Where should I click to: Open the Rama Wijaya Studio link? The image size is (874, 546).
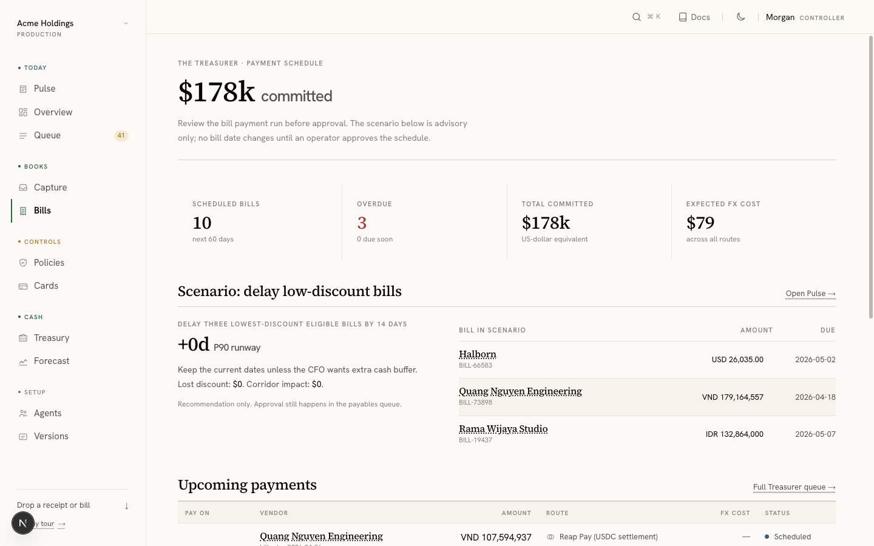click(503, 429)
